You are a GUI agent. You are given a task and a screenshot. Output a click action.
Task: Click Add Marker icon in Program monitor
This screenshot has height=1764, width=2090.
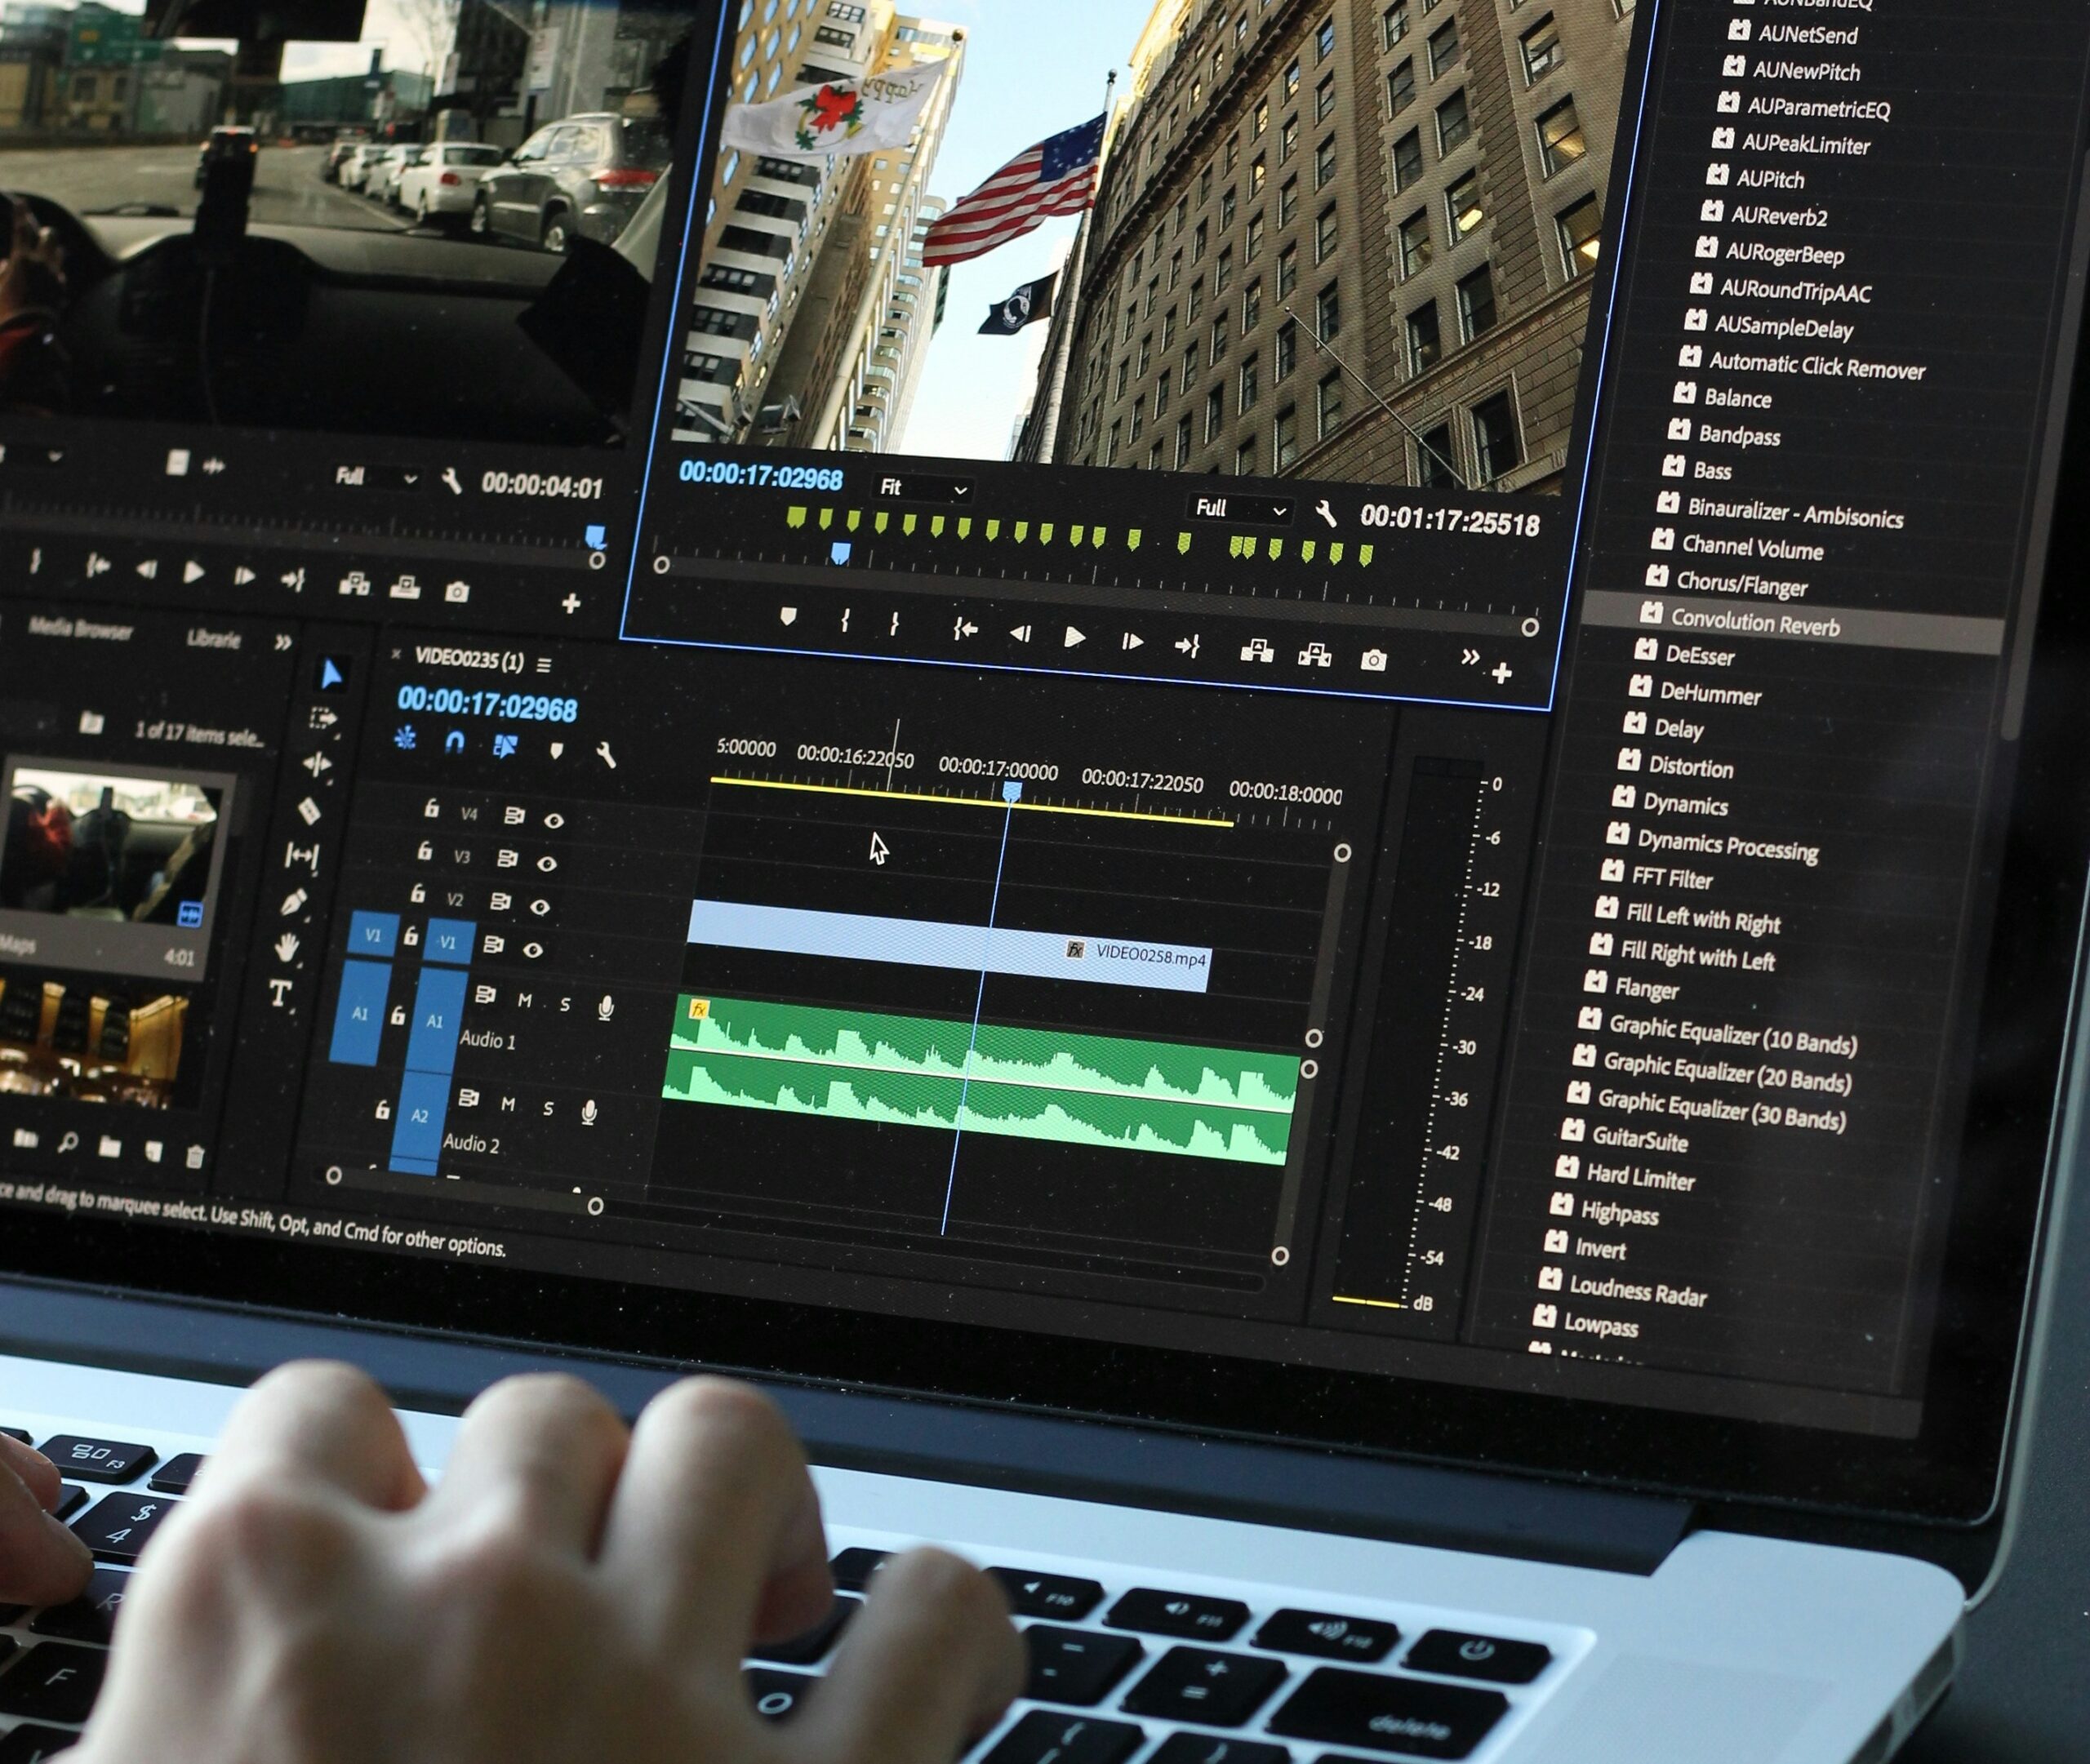[x=788, y=617]
